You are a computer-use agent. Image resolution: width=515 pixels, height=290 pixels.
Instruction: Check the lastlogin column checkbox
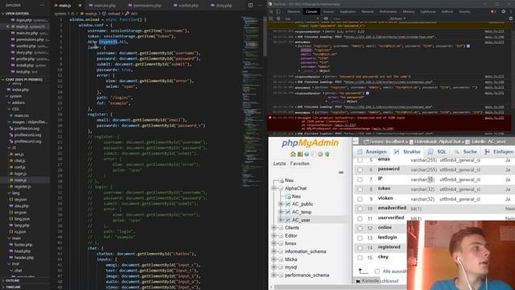click(x=360, y=238)
